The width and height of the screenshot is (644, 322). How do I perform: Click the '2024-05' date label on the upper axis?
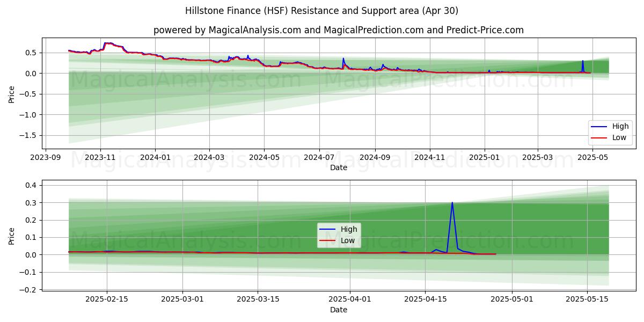264,157
